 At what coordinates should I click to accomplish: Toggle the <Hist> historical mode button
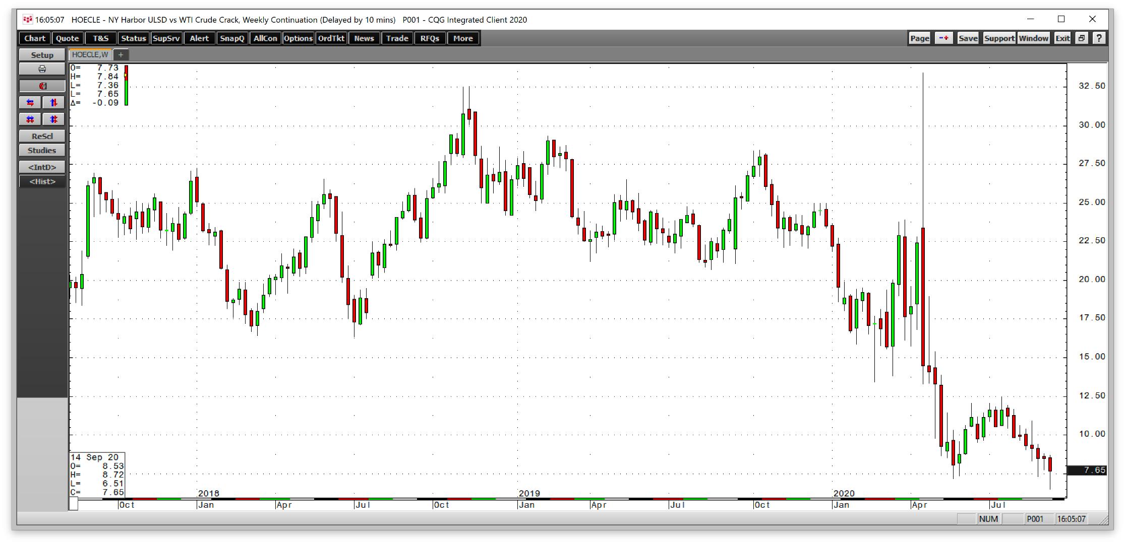pyautogui.click(x=42, y=181)
